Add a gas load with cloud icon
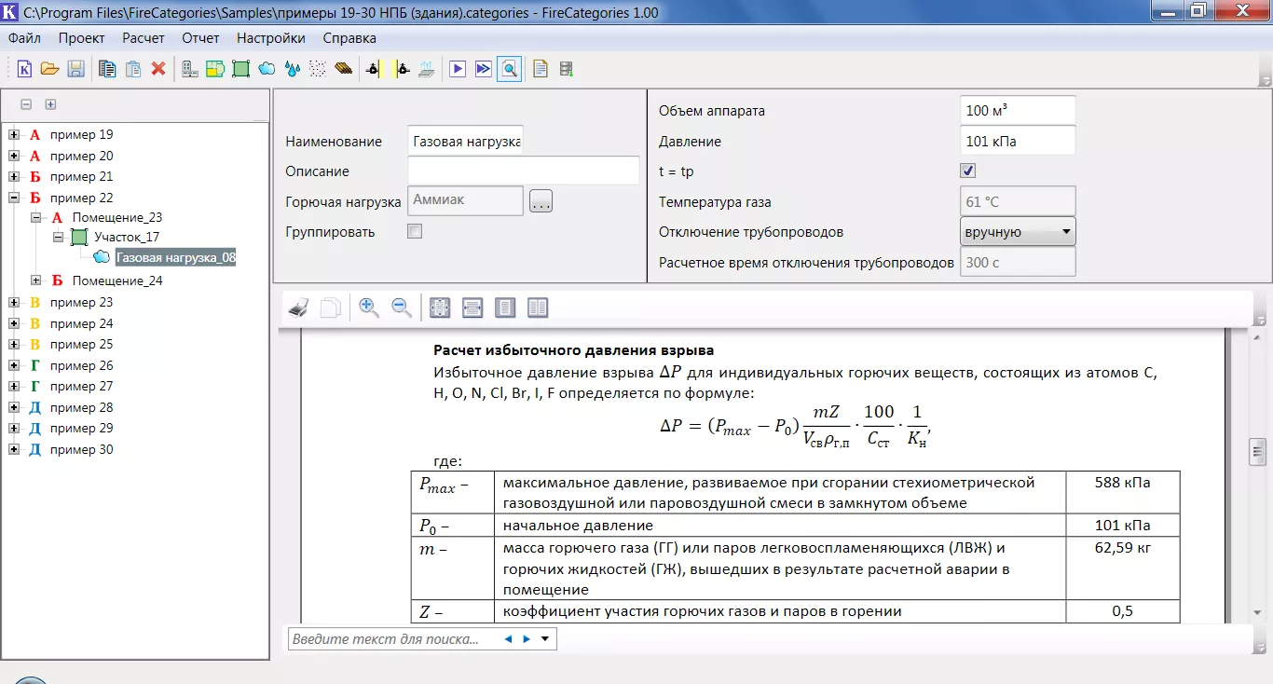The width and height of the screenshot is (1273, 684). [x=267, y=69]
